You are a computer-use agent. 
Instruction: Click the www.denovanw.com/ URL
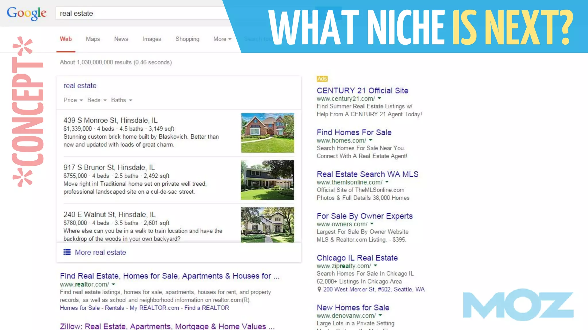346,315
